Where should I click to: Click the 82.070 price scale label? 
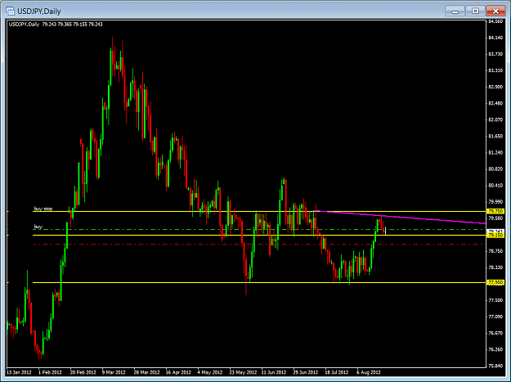pyautogui.click(x=495, y=119)
